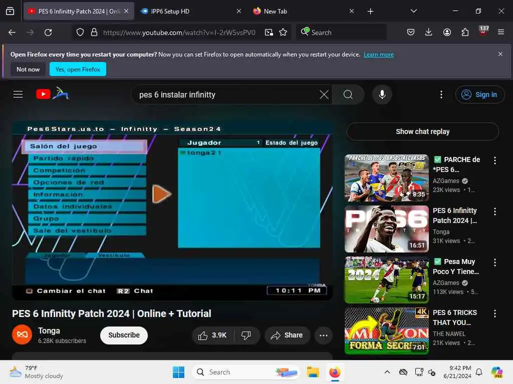Screen dimensions: 513x384
Task: Open a new browser tab with plus
Action: click(370, 11)
